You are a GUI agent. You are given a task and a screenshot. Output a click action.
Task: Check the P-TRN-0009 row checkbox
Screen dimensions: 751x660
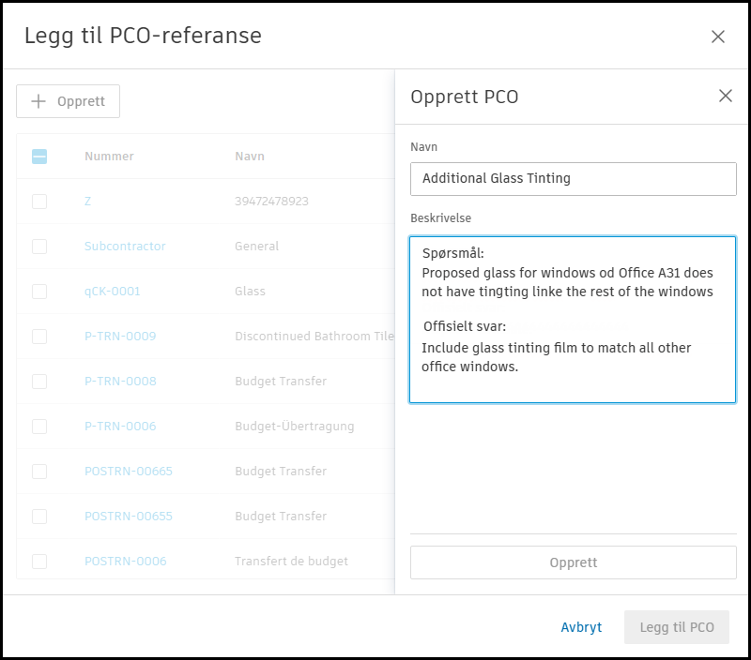tap(39, 337)
